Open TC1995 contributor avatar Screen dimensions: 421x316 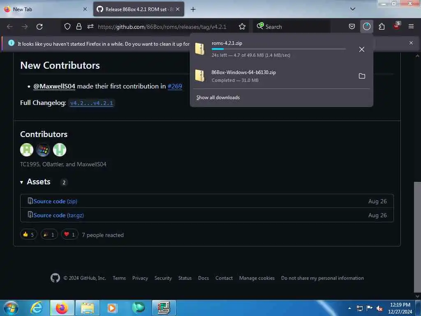pyautogui.click(x=27, y=150)
